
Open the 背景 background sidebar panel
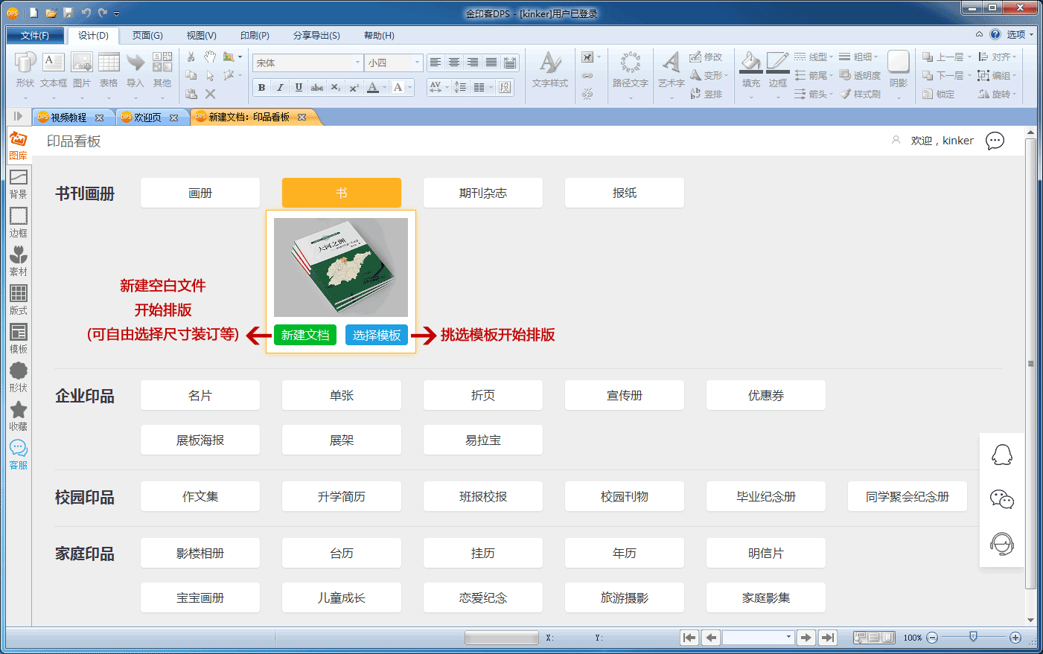[x=19, y=183]
